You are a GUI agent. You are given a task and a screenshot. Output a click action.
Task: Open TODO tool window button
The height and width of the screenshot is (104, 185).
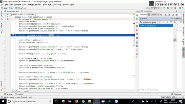click(19, 94)
